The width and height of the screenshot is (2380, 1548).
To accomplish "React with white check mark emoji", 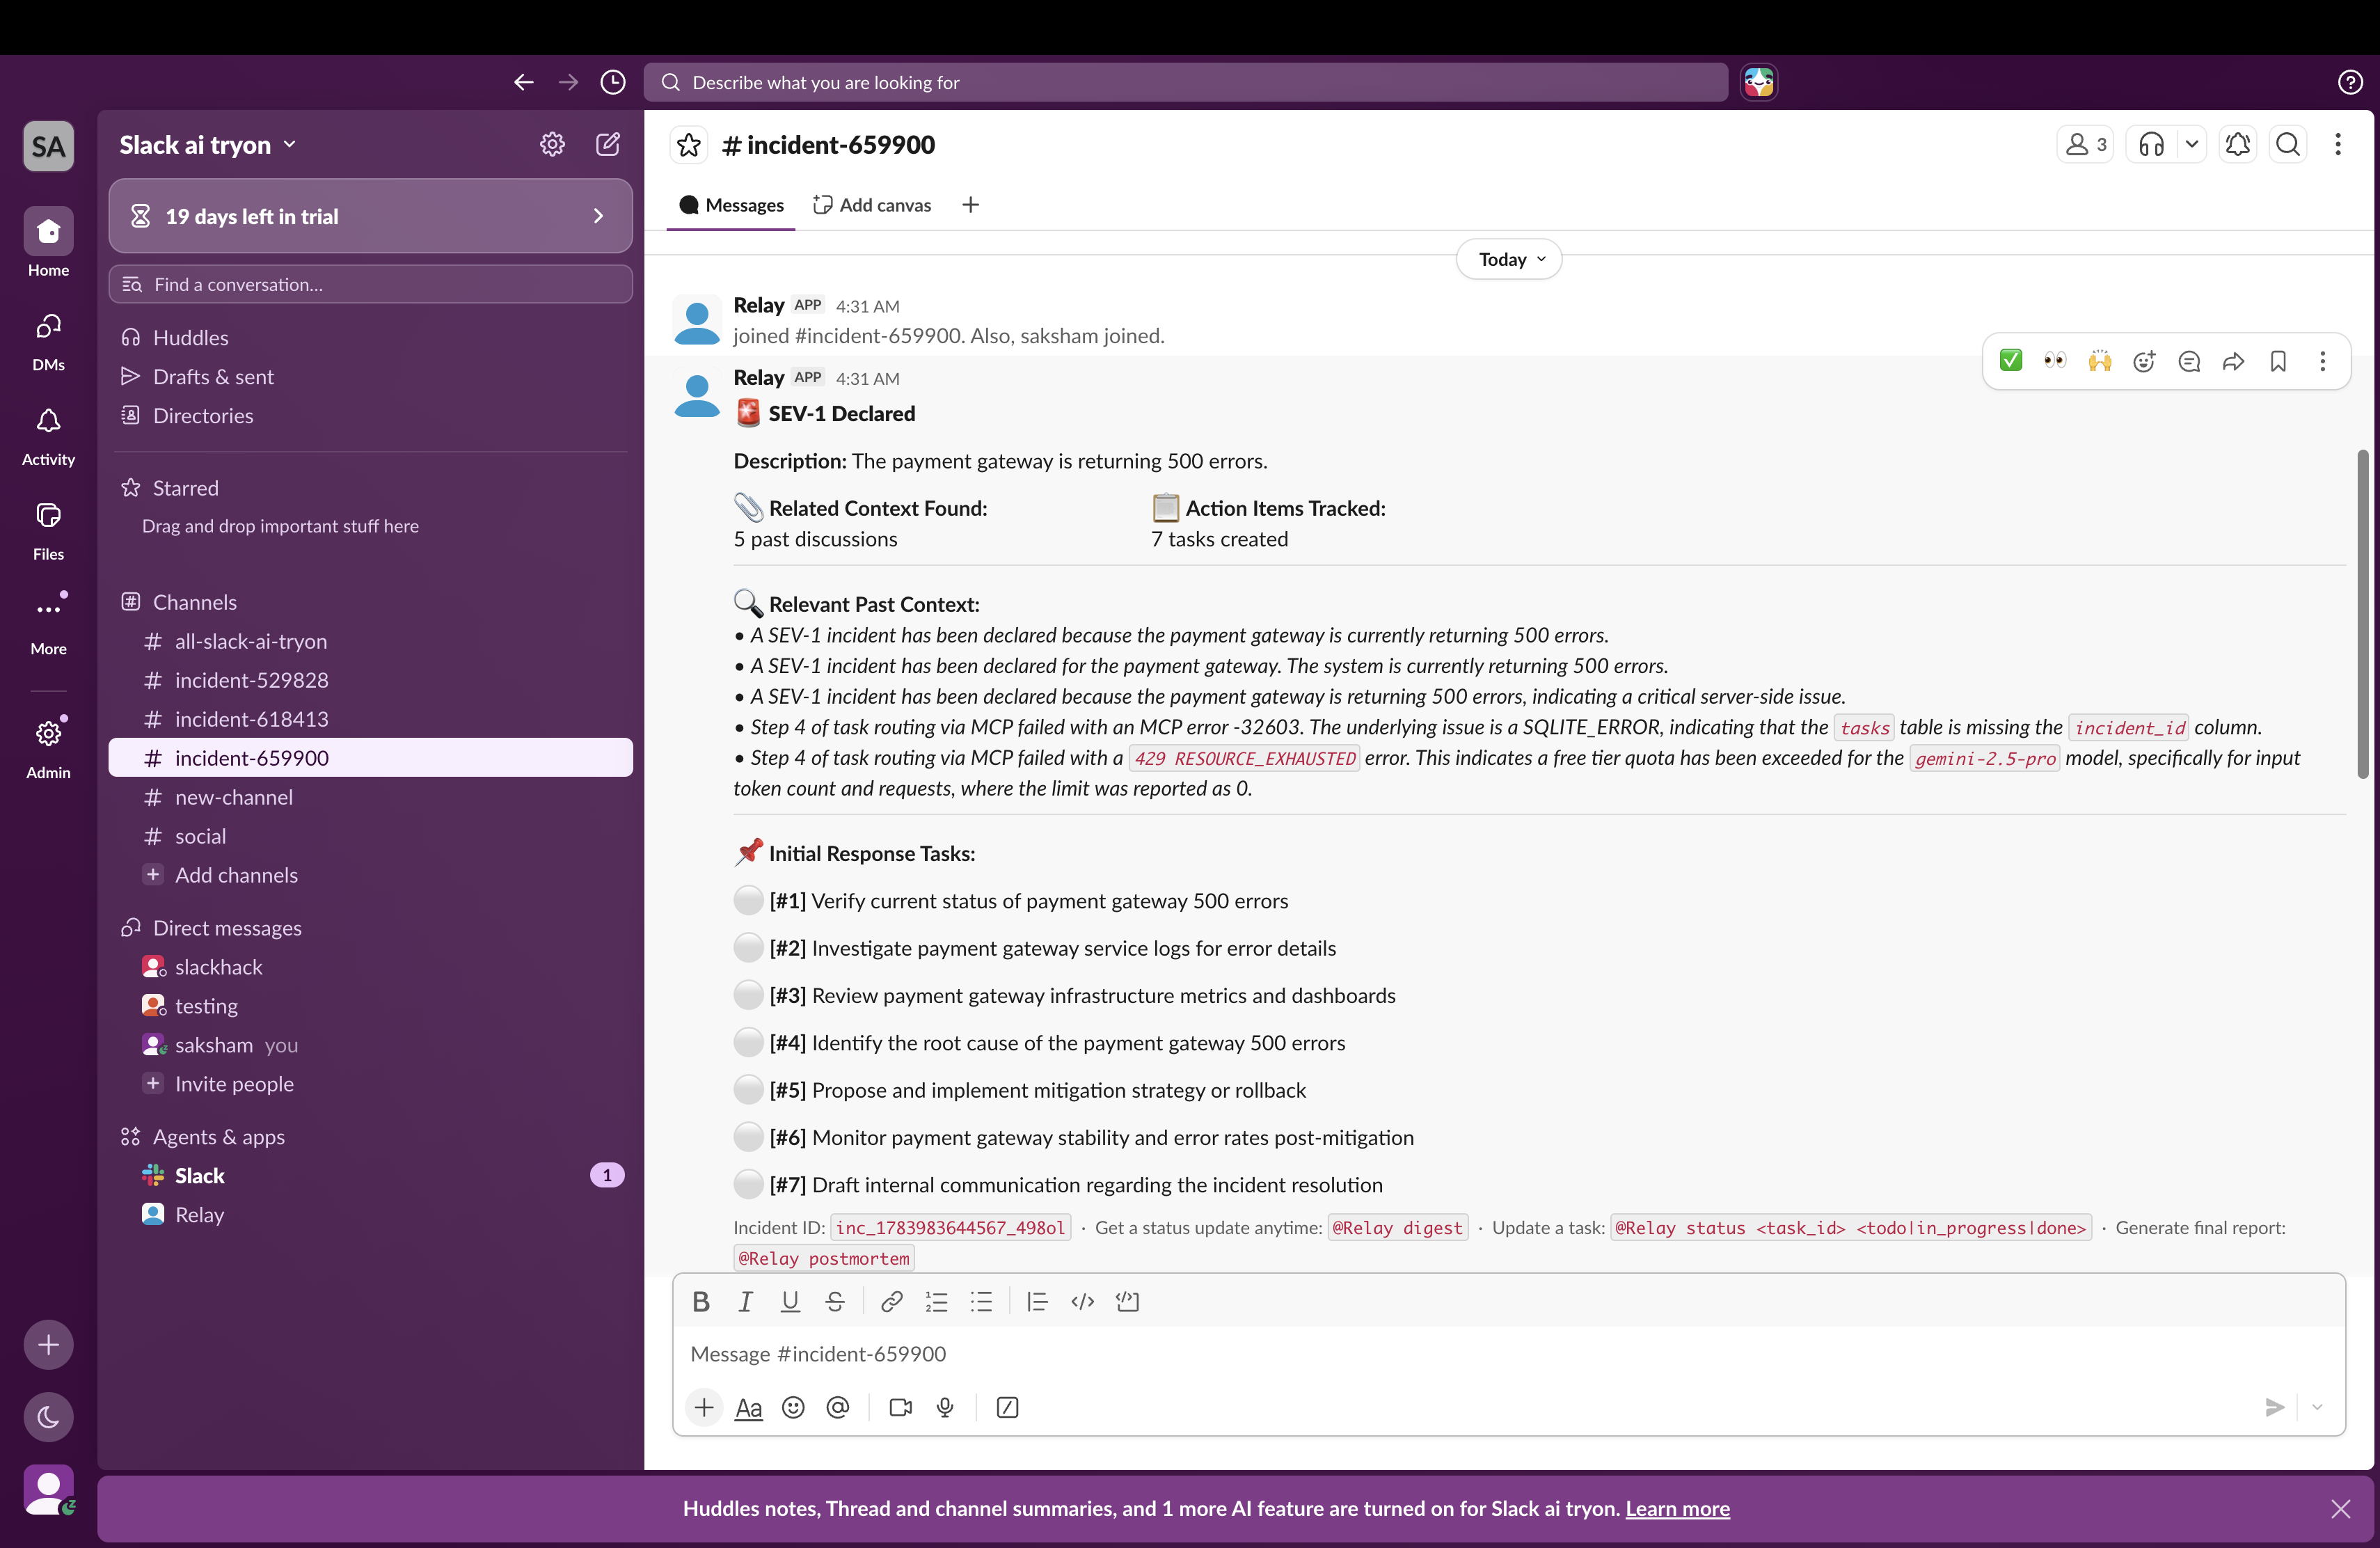I will click(2010, 361).
